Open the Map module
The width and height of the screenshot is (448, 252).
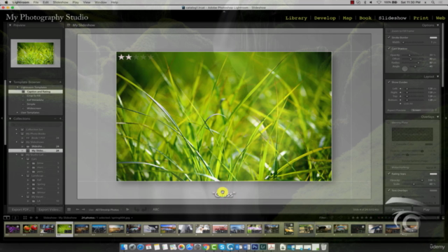(347, 18)
